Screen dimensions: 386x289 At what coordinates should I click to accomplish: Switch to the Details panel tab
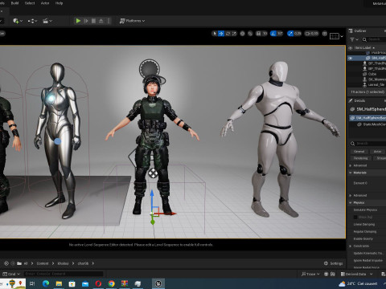coord(357,100)
